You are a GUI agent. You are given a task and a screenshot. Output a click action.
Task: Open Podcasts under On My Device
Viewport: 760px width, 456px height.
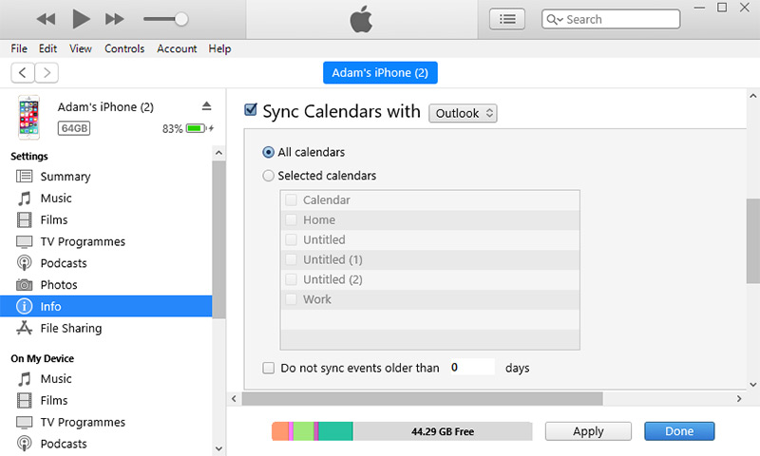click(x=64, y=444)
